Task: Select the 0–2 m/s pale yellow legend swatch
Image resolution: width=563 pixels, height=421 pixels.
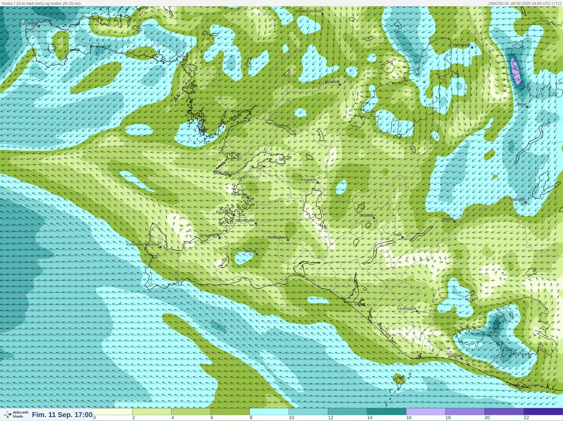Action: click(113, 412)
